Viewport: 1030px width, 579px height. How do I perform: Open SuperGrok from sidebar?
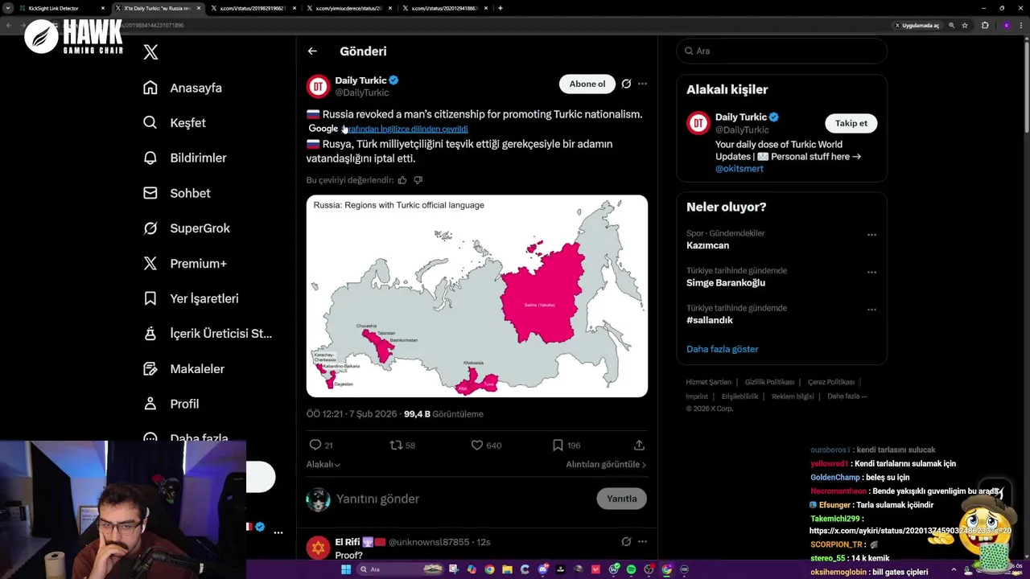pyautogui.click(x=186, y=228)
